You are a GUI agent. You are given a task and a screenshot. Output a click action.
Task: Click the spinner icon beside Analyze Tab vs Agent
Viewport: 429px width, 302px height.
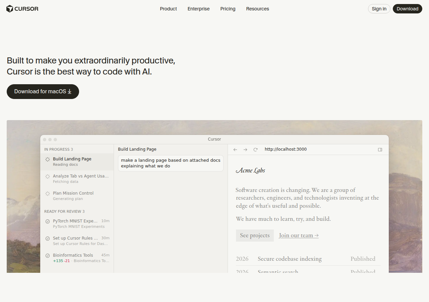(x=48, y=177)
